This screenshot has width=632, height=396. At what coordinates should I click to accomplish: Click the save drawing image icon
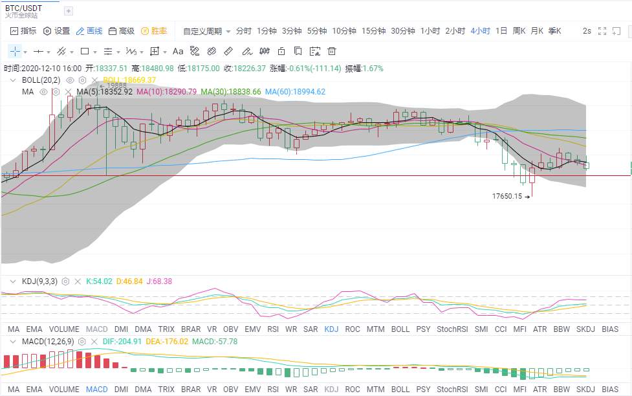tap(315, 51)
